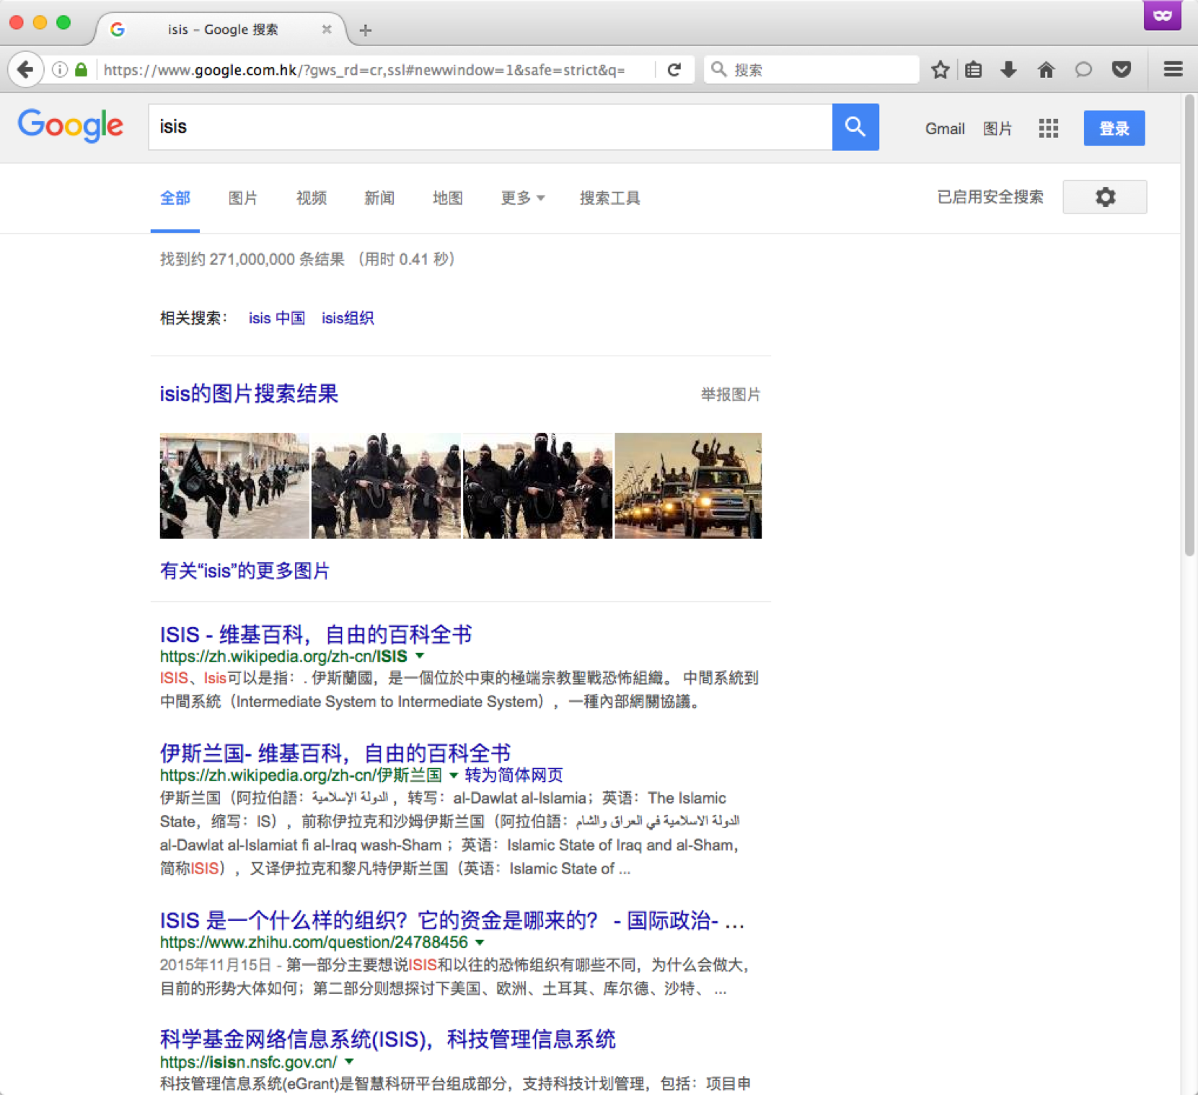Click the blue Google search magnifier button
This screenshot has height=1095, width=1198.
tap(855, 127)
